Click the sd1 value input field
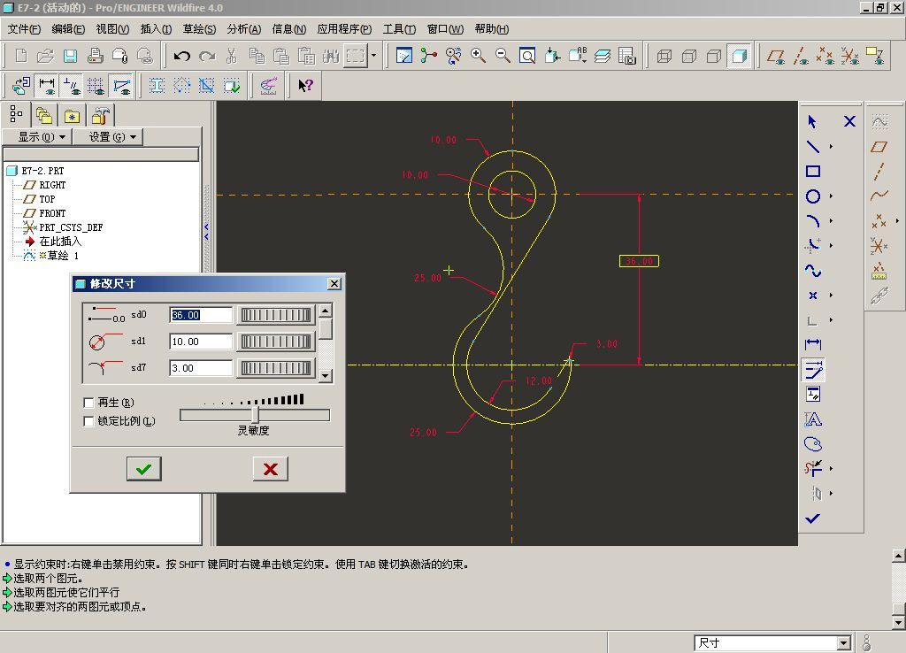Image resolution: width=906 pixels, height=653 pixels. (201, 342)
